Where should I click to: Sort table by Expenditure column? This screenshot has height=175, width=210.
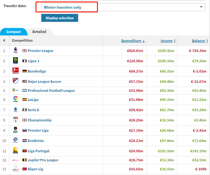(133, 41)
